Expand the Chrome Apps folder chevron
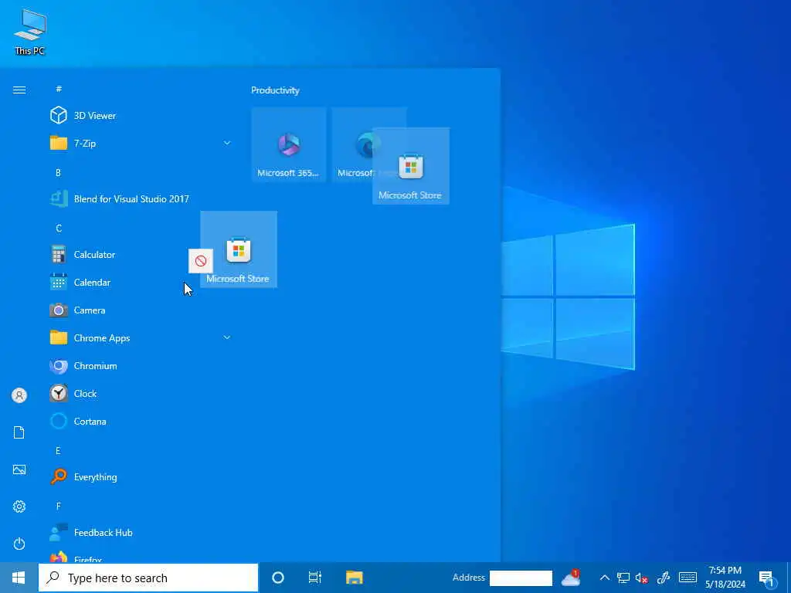Screen dimensions: 791x593 point(227,337)
